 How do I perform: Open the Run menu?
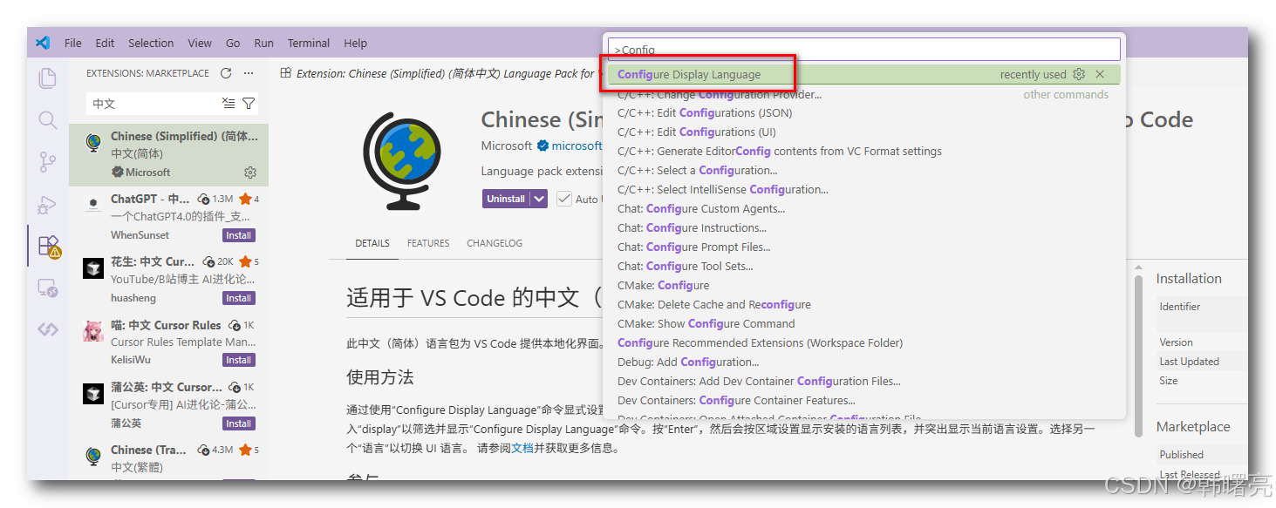[263, 43]
